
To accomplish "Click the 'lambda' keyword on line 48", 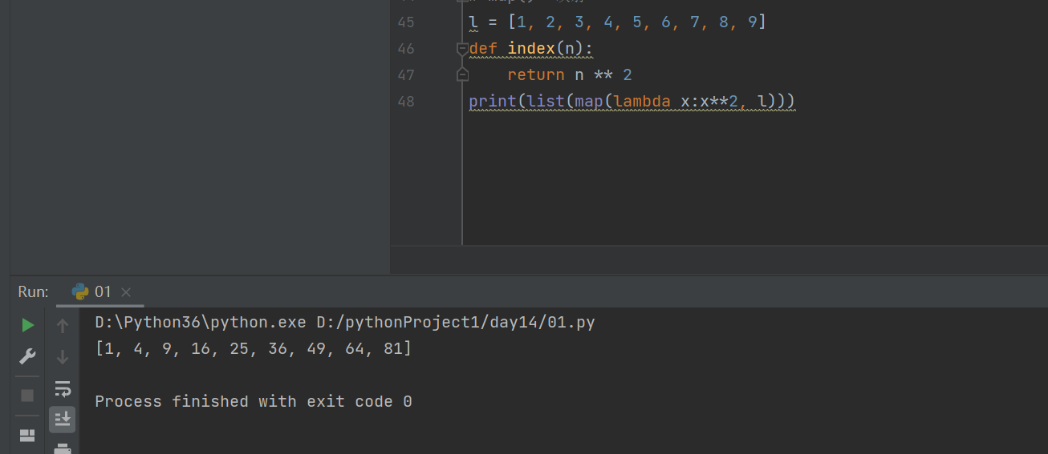I will (643, 102).
